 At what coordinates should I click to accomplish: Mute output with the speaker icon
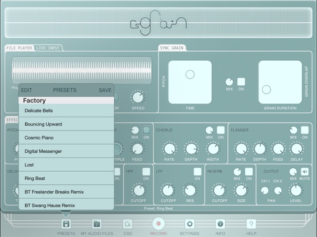click(x=305, y=172)
